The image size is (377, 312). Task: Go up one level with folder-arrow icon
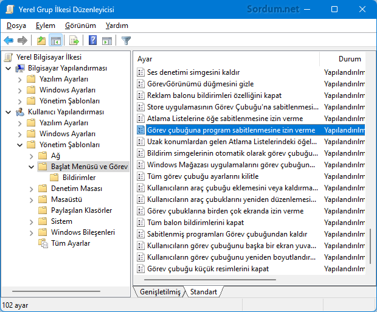(41, 40)
